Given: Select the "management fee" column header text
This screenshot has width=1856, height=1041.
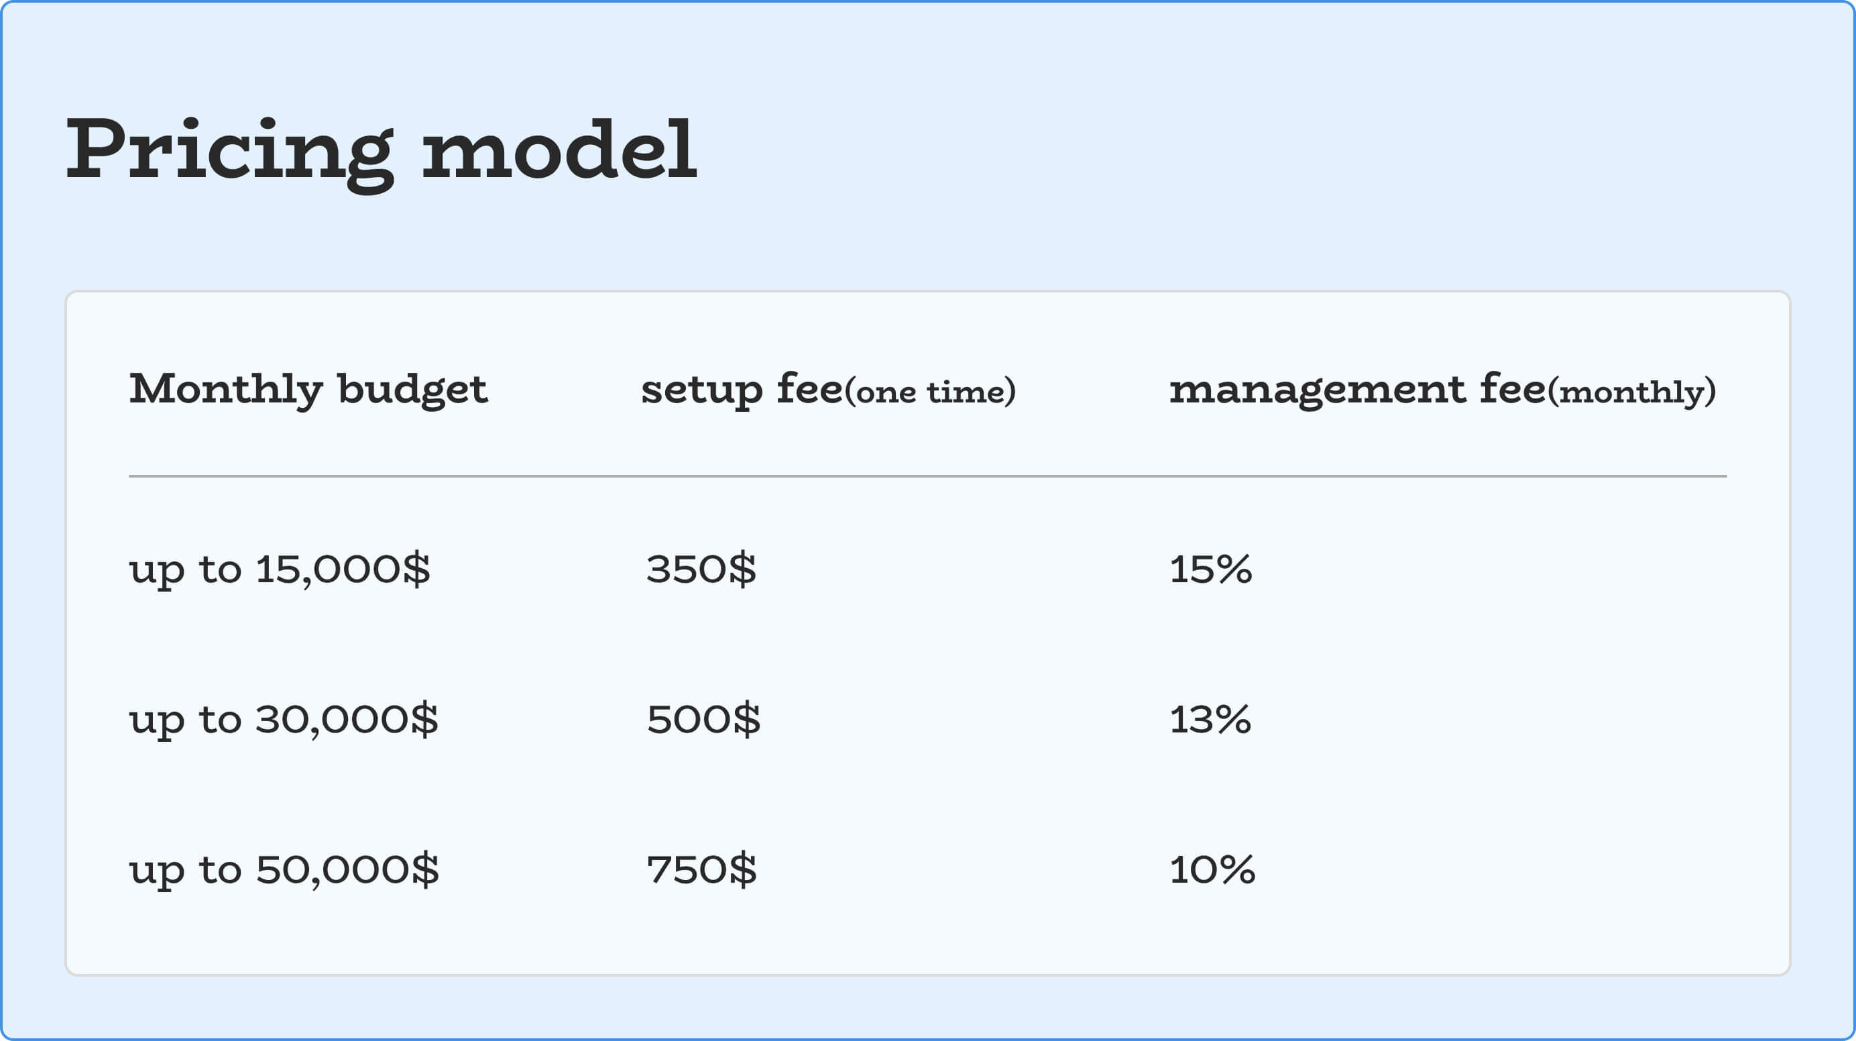Looking at the screenshot, I should (x=1356, y=389).
